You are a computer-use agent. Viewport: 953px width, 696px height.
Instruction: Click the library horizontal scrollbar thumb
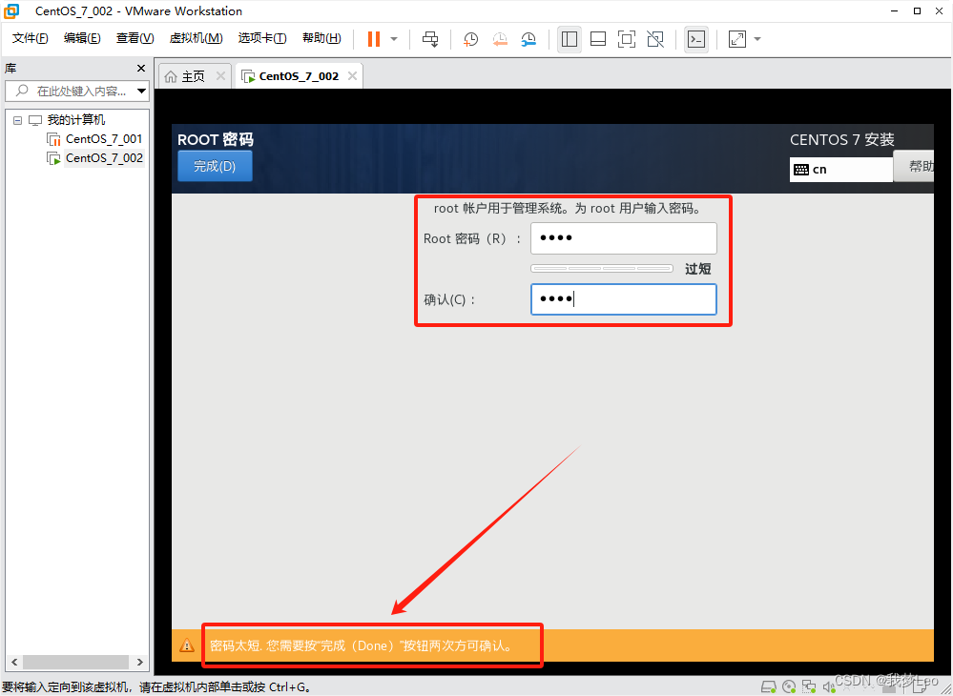(76, 662)
